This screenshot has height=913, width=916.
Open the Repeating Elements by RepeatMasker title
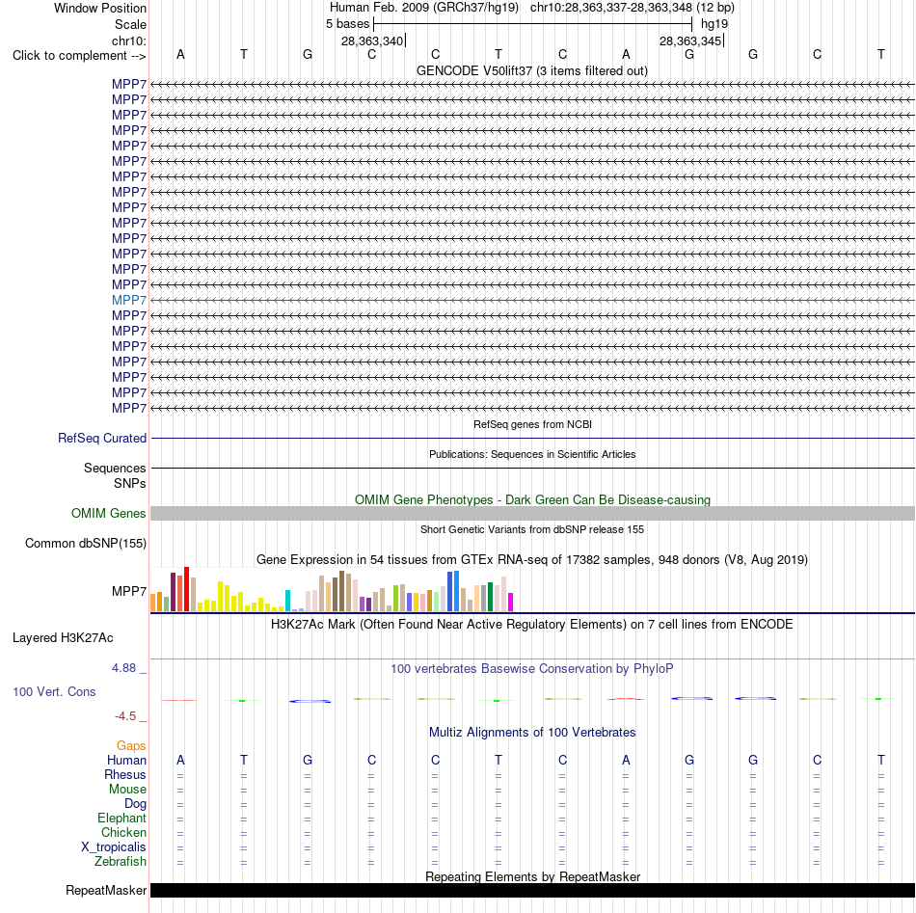coord(533,876)
